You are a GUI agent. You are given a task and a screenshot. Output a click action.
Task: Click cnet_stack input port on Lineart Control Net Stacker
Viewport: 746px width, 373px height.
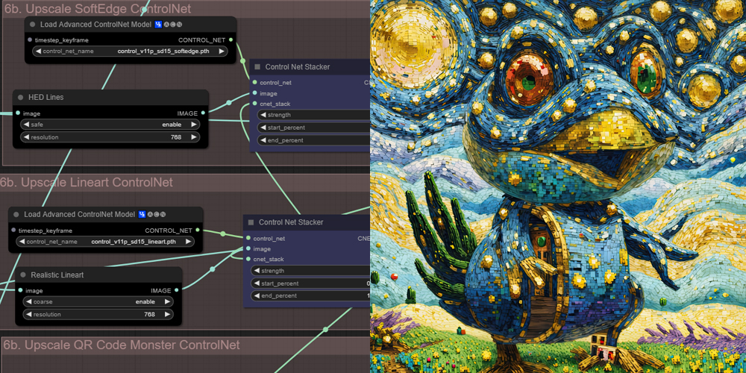pyautogui.click(x=248, y=260)
